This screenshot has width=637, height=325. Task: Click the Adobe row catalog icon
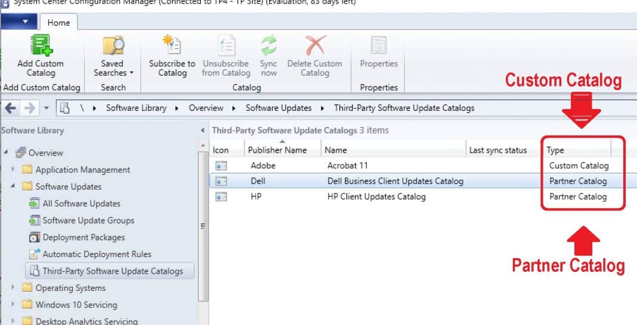[x=221, y=166]
